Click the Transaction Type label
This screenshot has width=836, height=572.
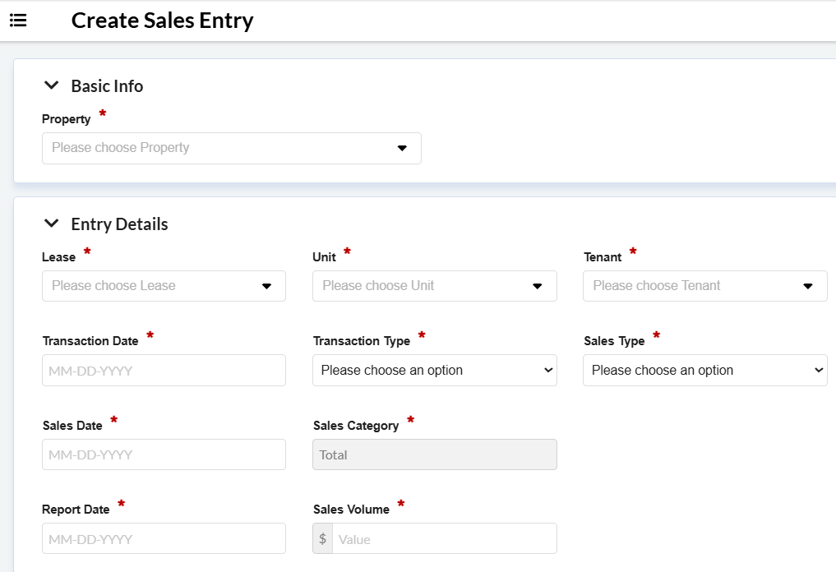[362, 341]
